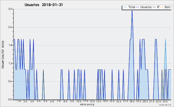Screen dimensions: 174x107
Task: Click the IP legend label
Action: 158,7
